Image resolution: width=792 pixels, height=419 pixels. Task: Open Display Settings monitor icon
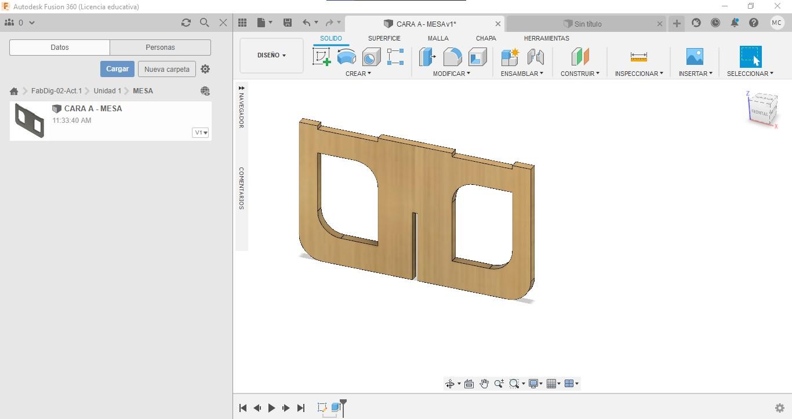tap(534, 384)
